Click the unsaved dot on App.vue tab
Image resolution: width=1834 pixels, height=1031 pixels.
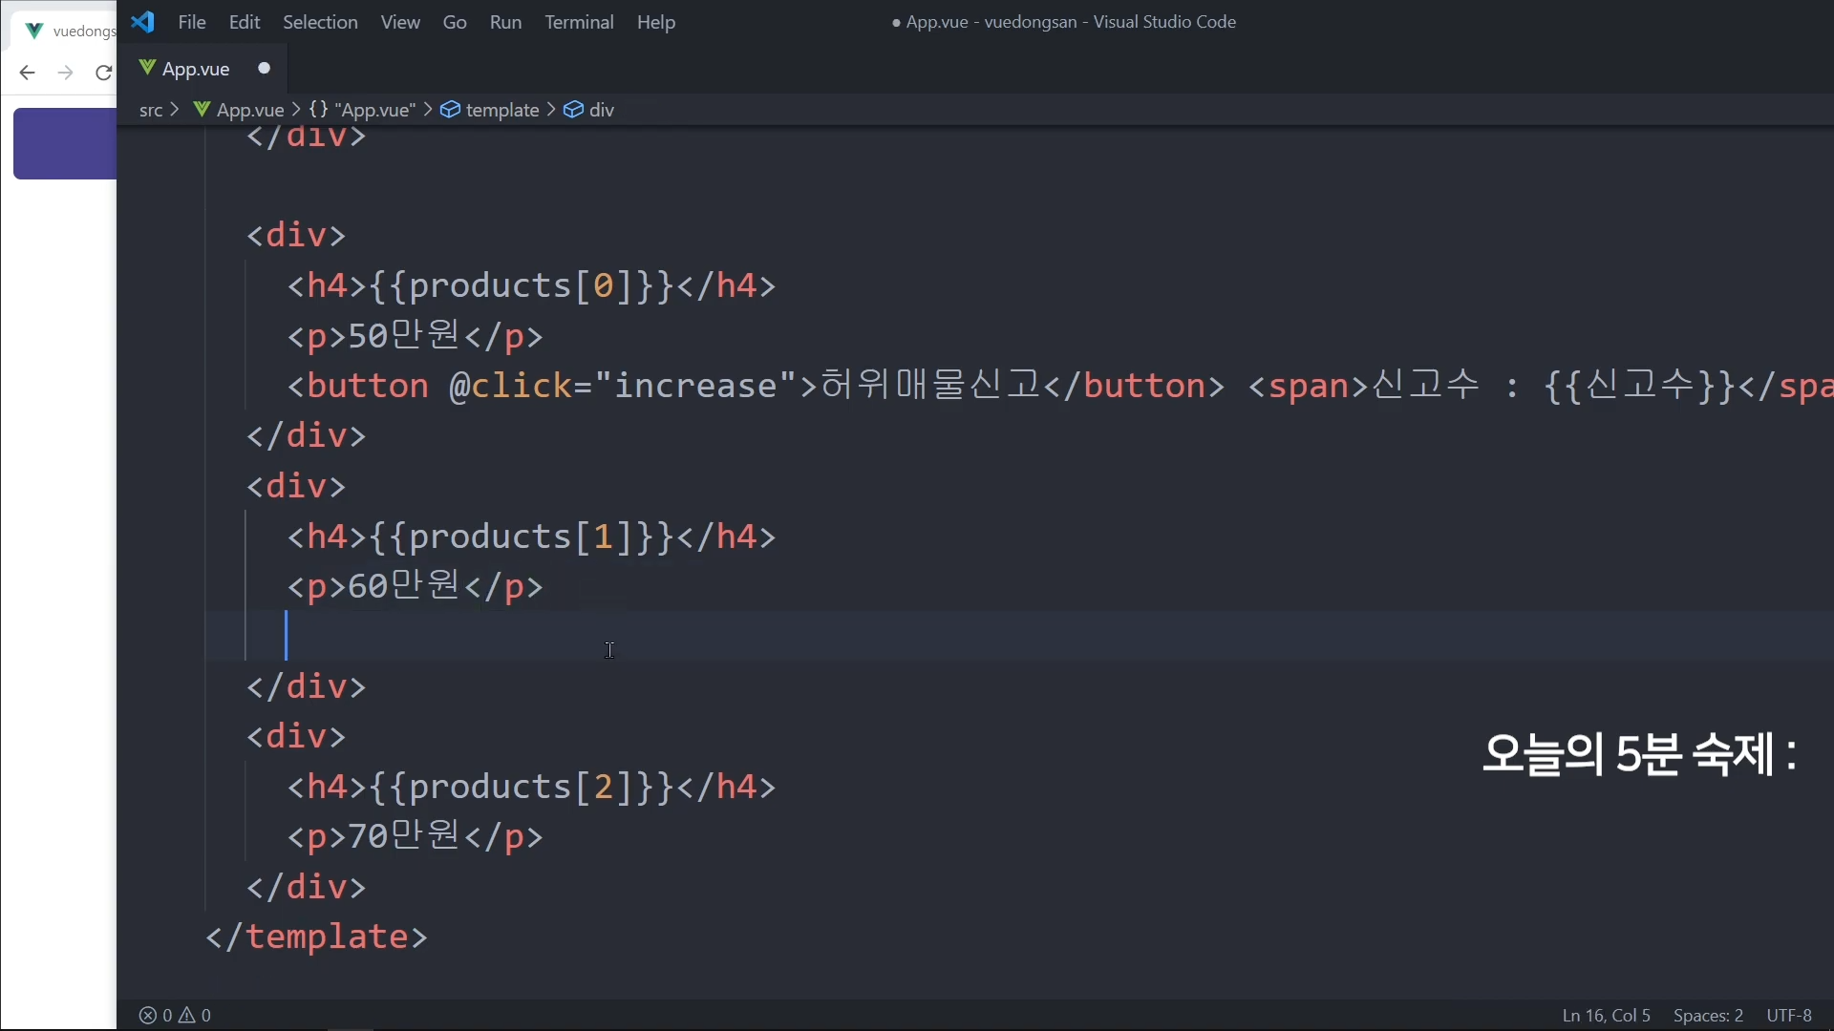click(x=265, y=69)
